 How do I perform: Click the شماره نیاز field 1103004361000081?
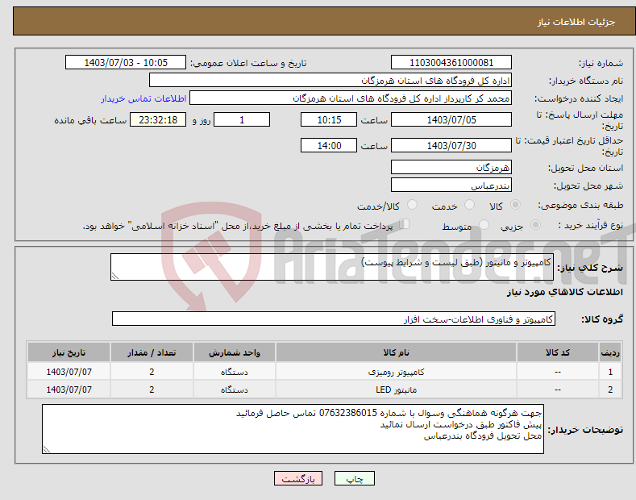[x=451, y=63]
